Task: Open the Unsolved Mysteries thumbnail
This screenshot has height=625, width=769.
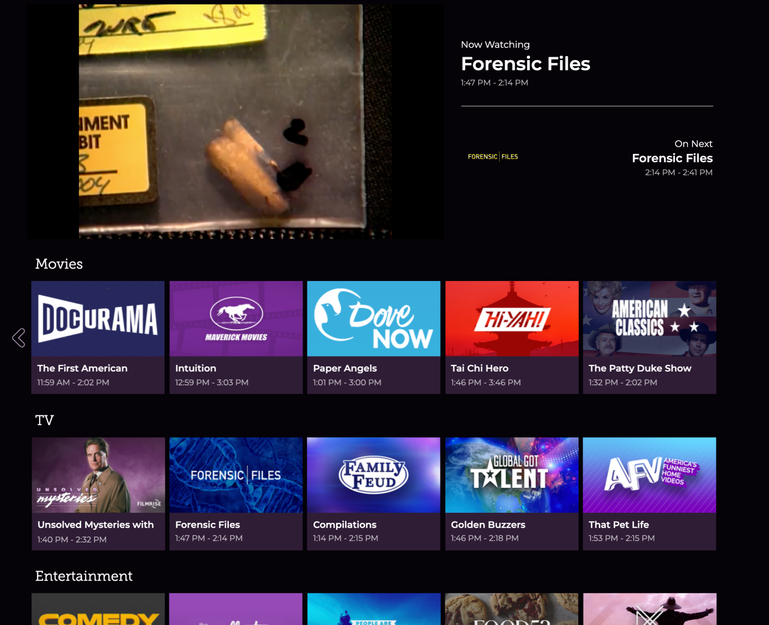Action: coord(98,475)
